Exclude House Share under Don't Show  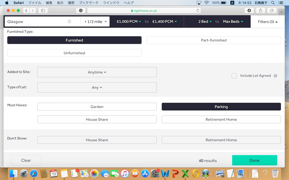(97, 140)
